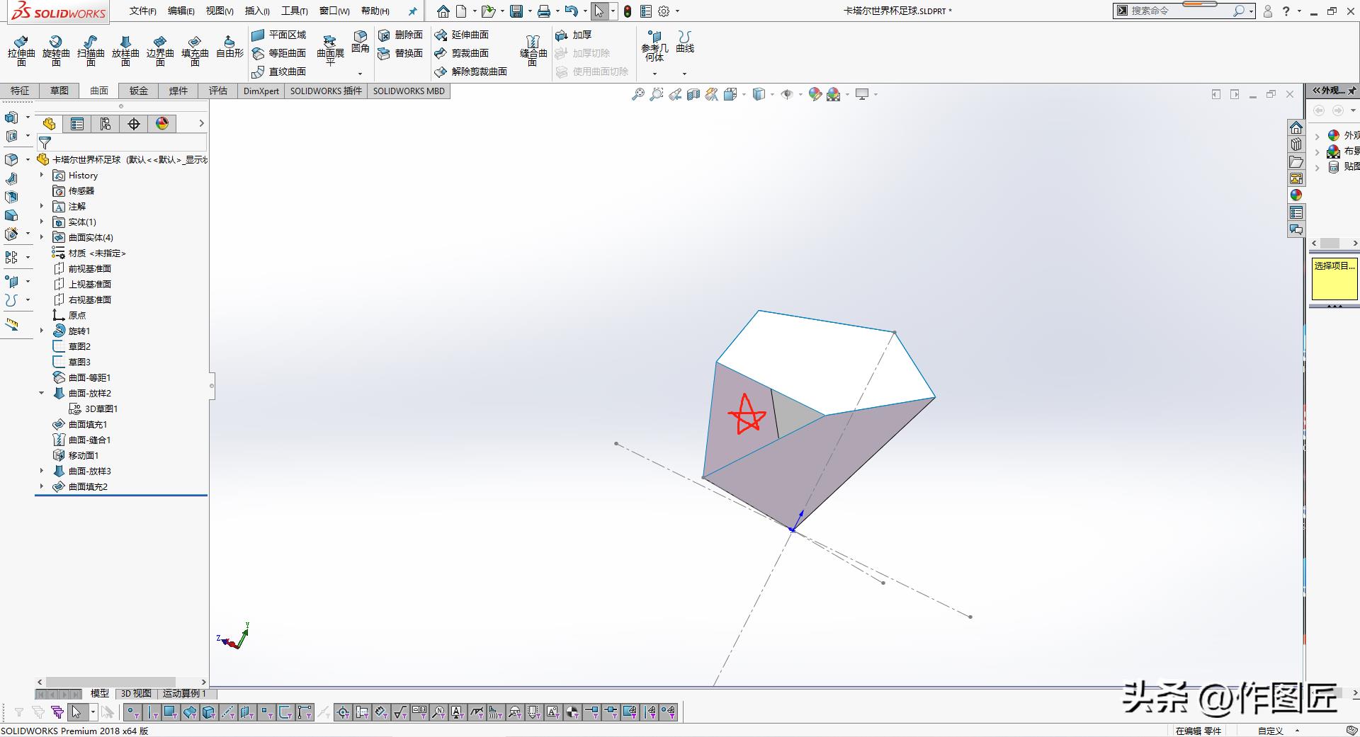Viewport: 1360px width, 737px height.
Task: Select 曲面填充2 in the feature tree
Action: (88, 486)
